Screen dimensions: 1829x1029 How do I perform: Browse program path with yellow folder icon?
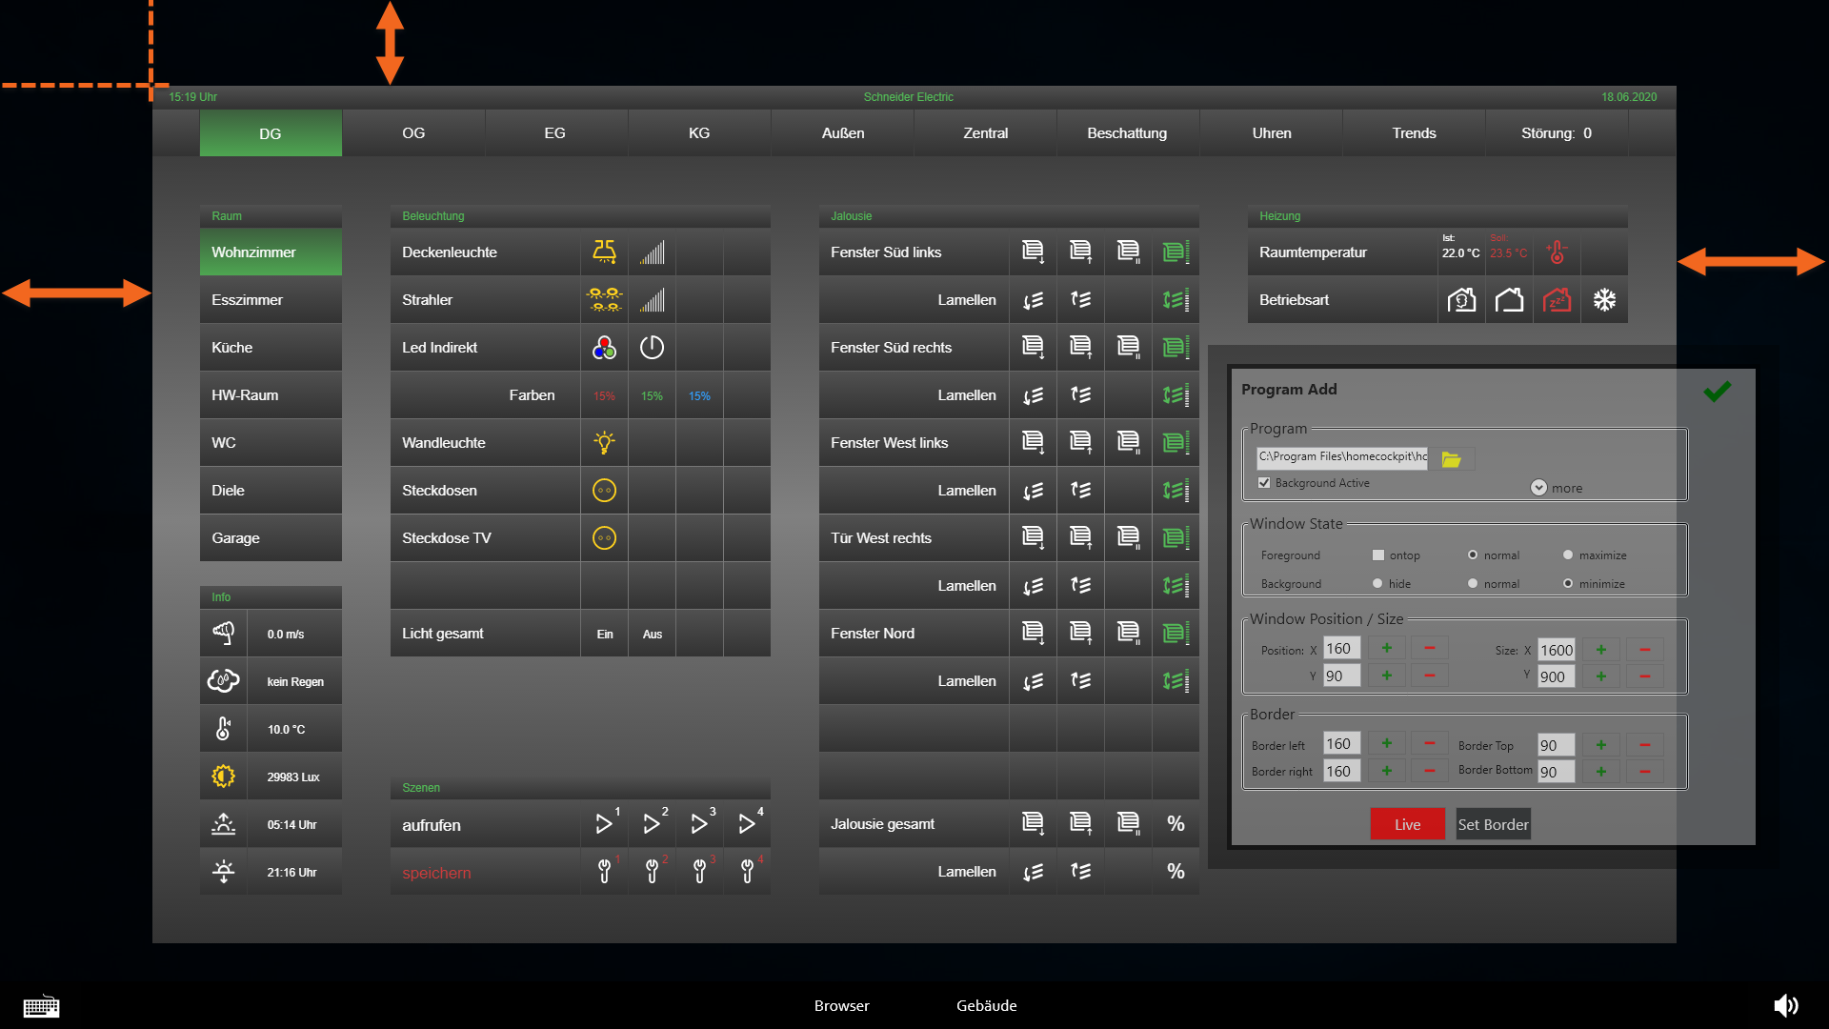(1451, 459)
